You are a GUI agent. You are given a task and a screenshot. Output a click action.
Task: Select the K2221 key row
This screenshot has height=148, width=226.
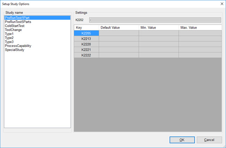point(87,50)
